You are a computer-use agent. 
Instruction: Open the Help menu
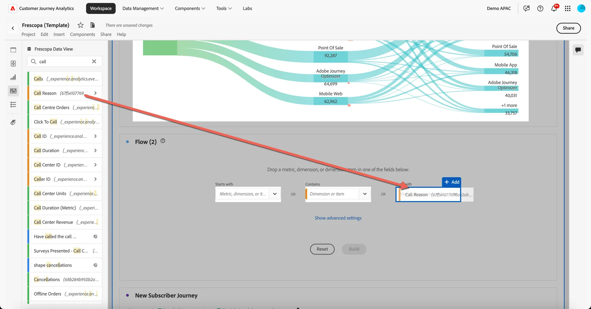point(121,34)
